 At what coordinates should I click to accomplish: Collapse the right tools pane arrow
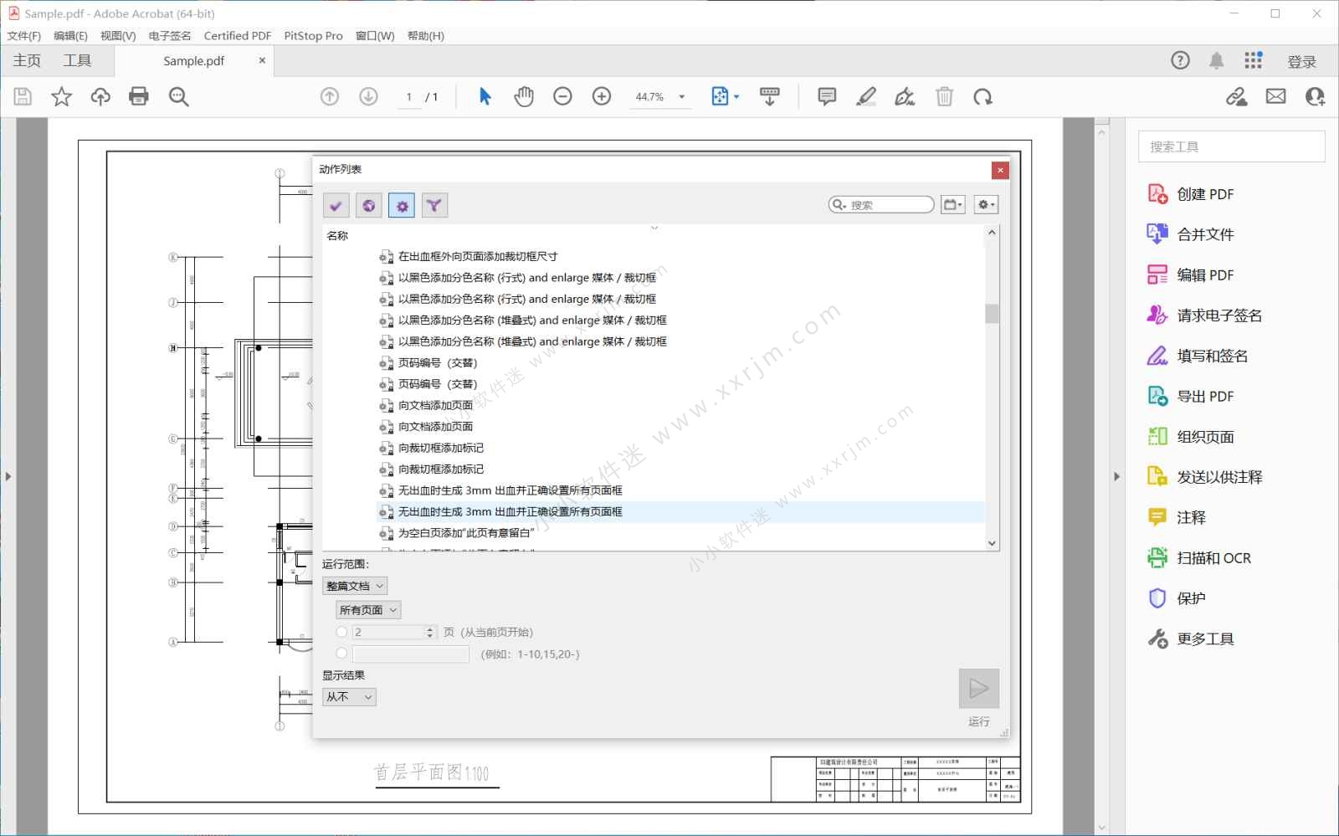pos(1116,476)
